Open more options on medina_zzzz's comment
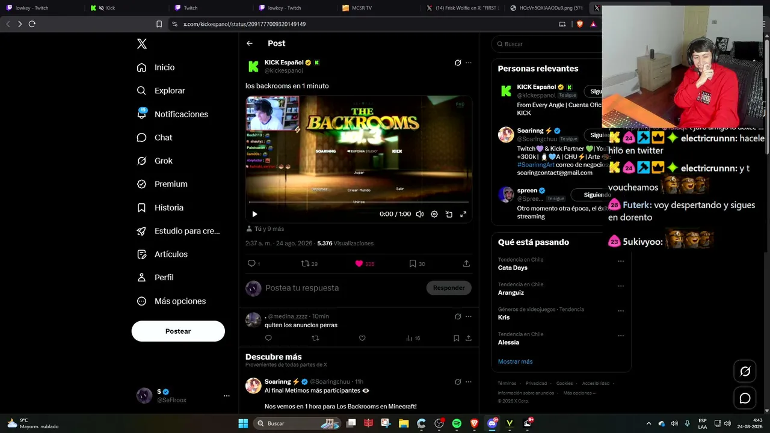This screenshot has height=433, width=770. [x=469, y=316]
